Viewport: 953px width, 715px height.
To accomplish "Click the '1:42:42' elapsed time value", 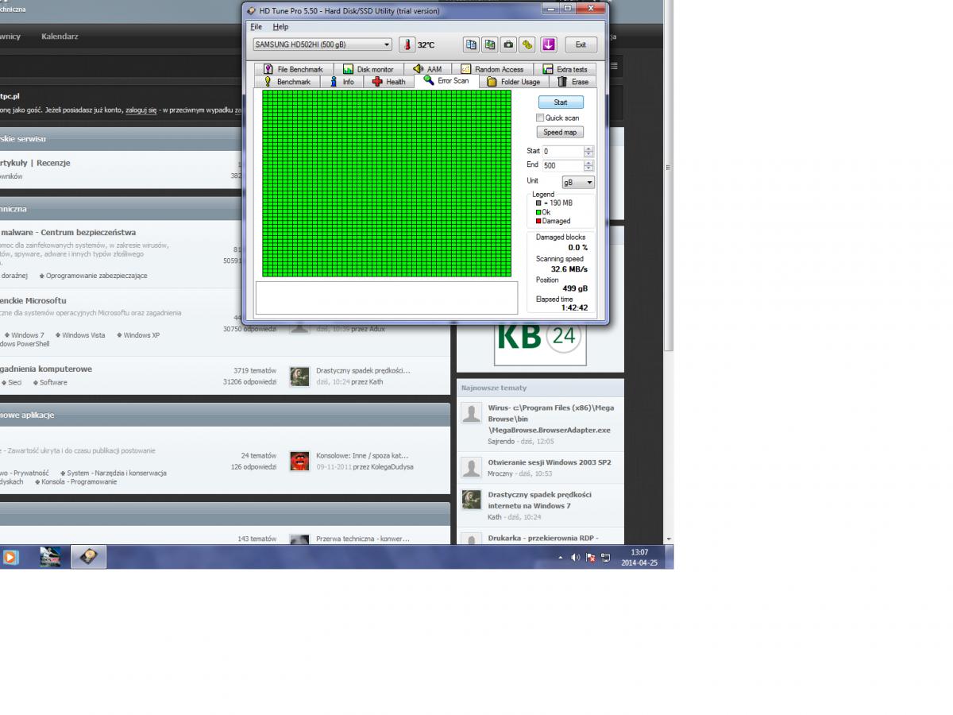I will click(574, 307).
